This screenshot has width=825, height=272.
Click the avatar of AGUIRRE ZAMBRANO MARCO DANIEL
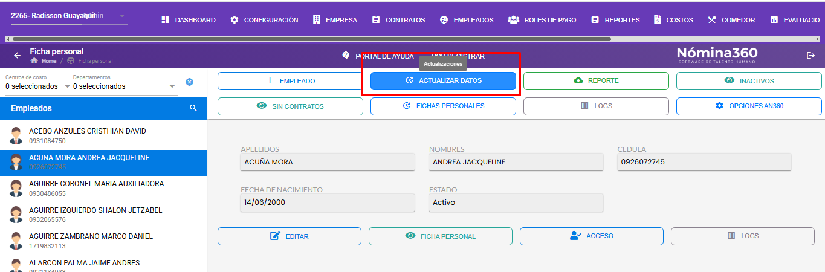pyautogui.click(x=16, y=241)
